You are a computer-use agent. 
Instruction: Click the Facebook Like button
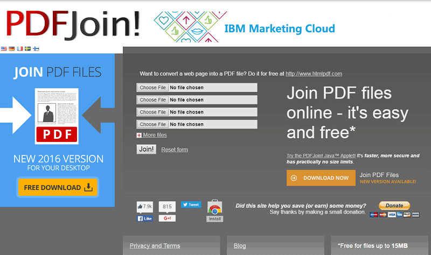tap(145, 218)
